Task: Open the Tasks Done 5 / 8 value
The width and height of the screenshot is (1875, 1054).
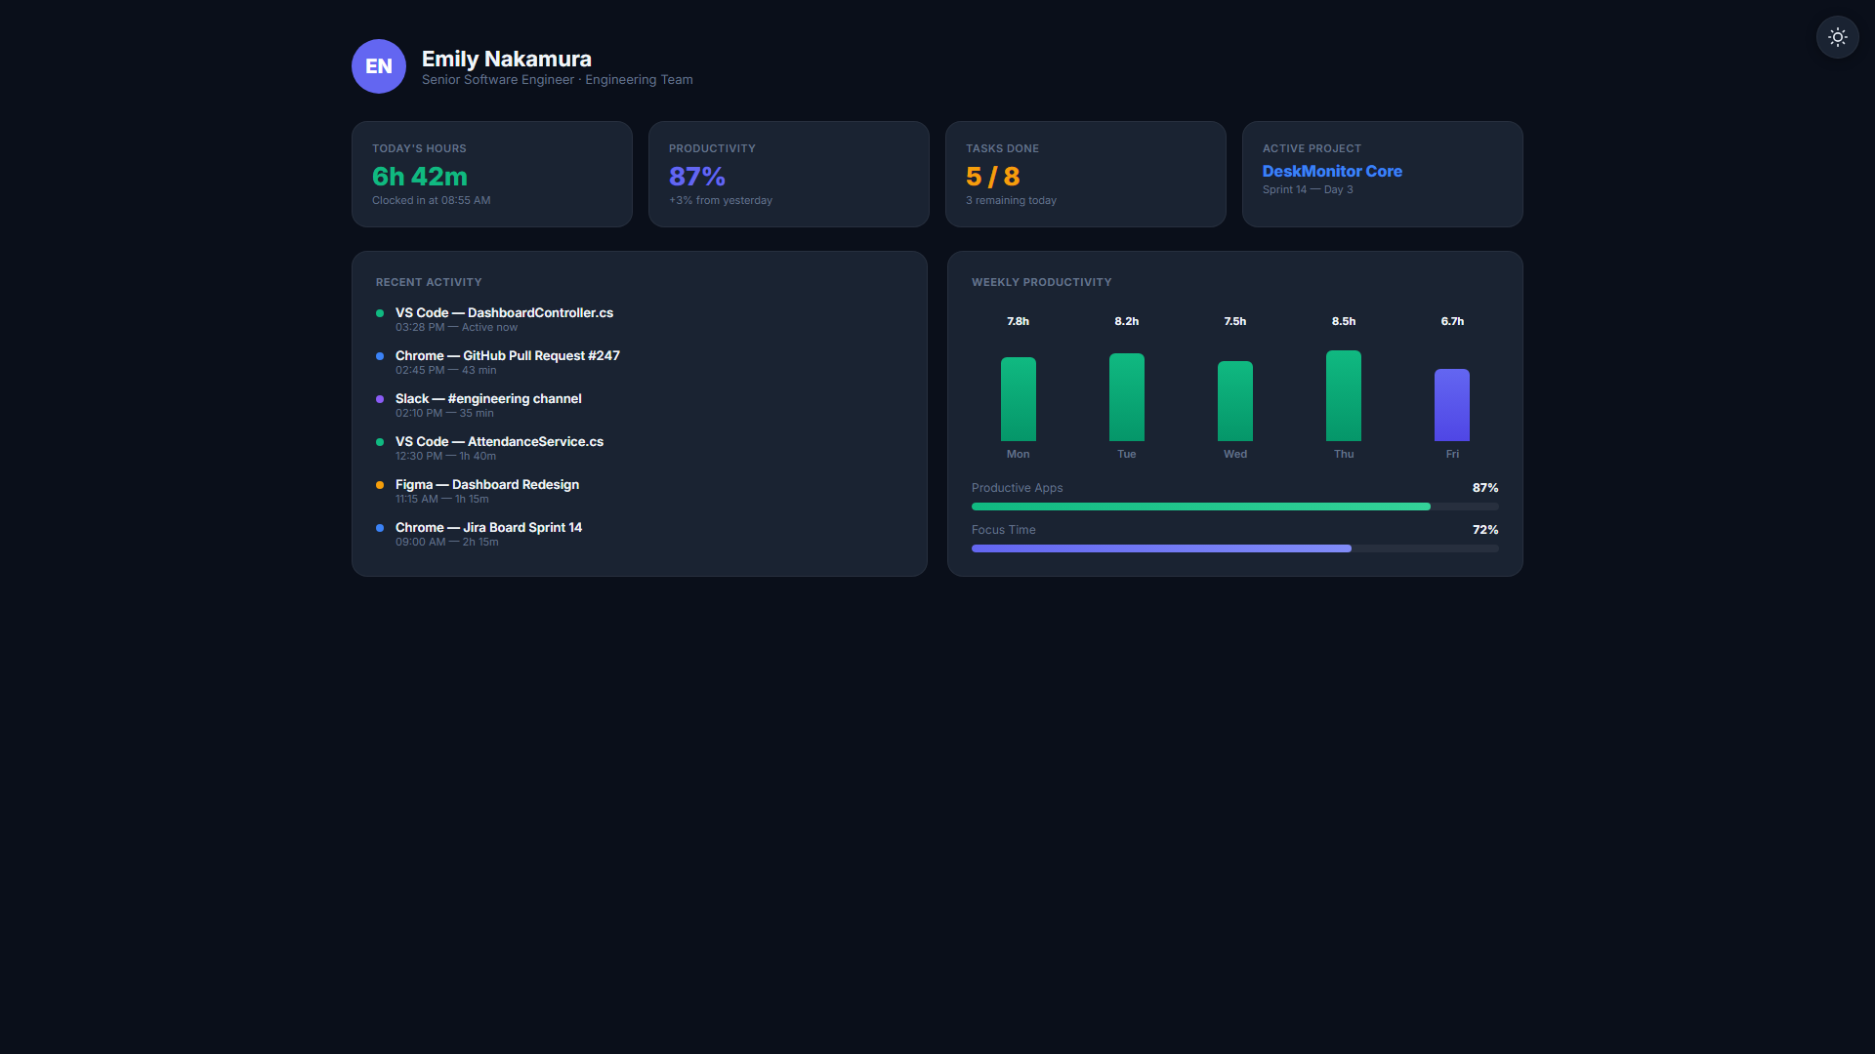Action: pos(992,177)
